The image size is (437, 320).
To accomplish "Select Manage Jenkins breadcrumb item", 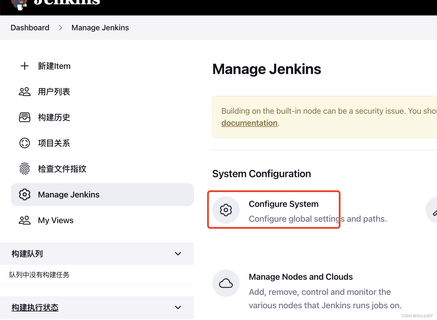I will coord(100,28).
